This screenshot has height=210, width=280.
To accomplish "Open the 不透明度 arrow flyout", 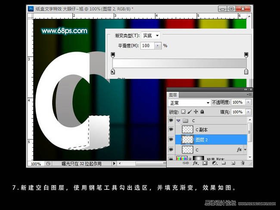I will [248, 102].
